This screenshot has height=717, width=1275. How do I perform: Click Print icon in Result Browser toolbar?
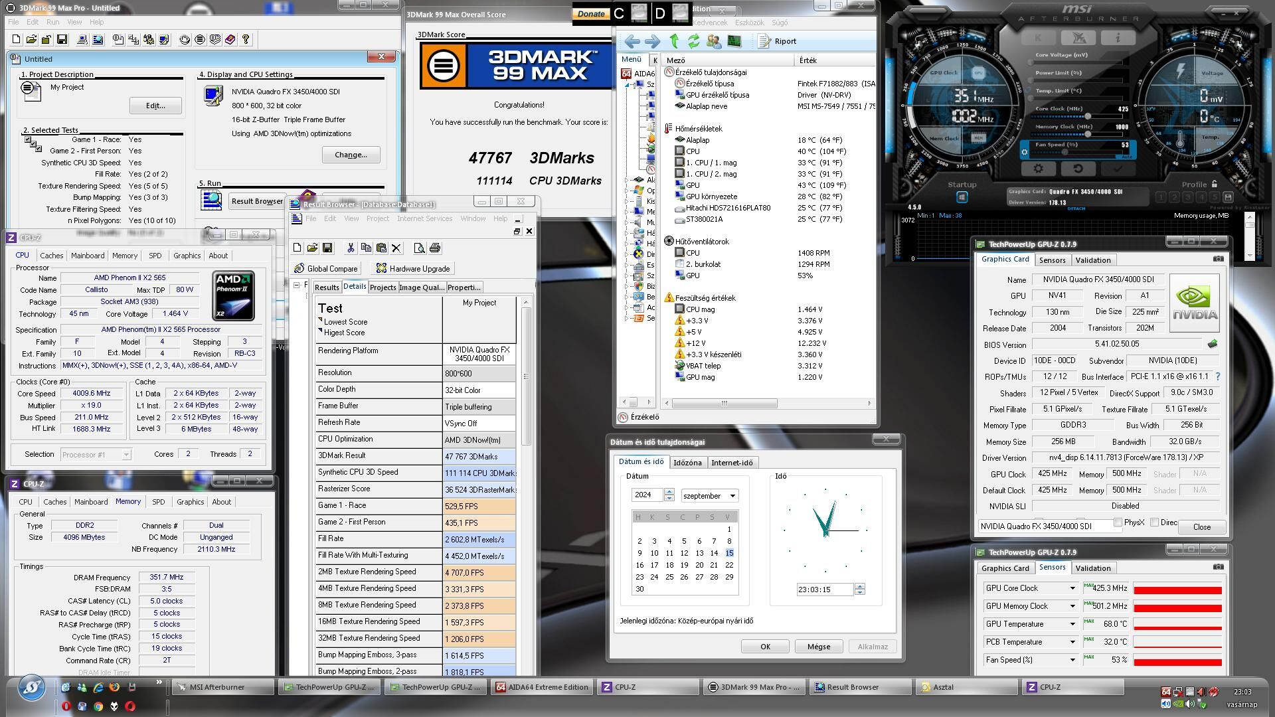click(435, 248)
